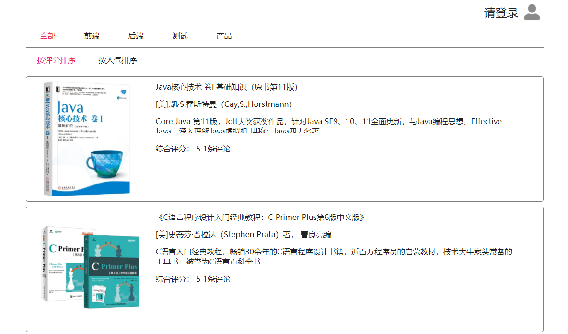The image size is (568, 334).
Task: Click author 凯·S.霍斯特曼 text
Action: (224, 104)
